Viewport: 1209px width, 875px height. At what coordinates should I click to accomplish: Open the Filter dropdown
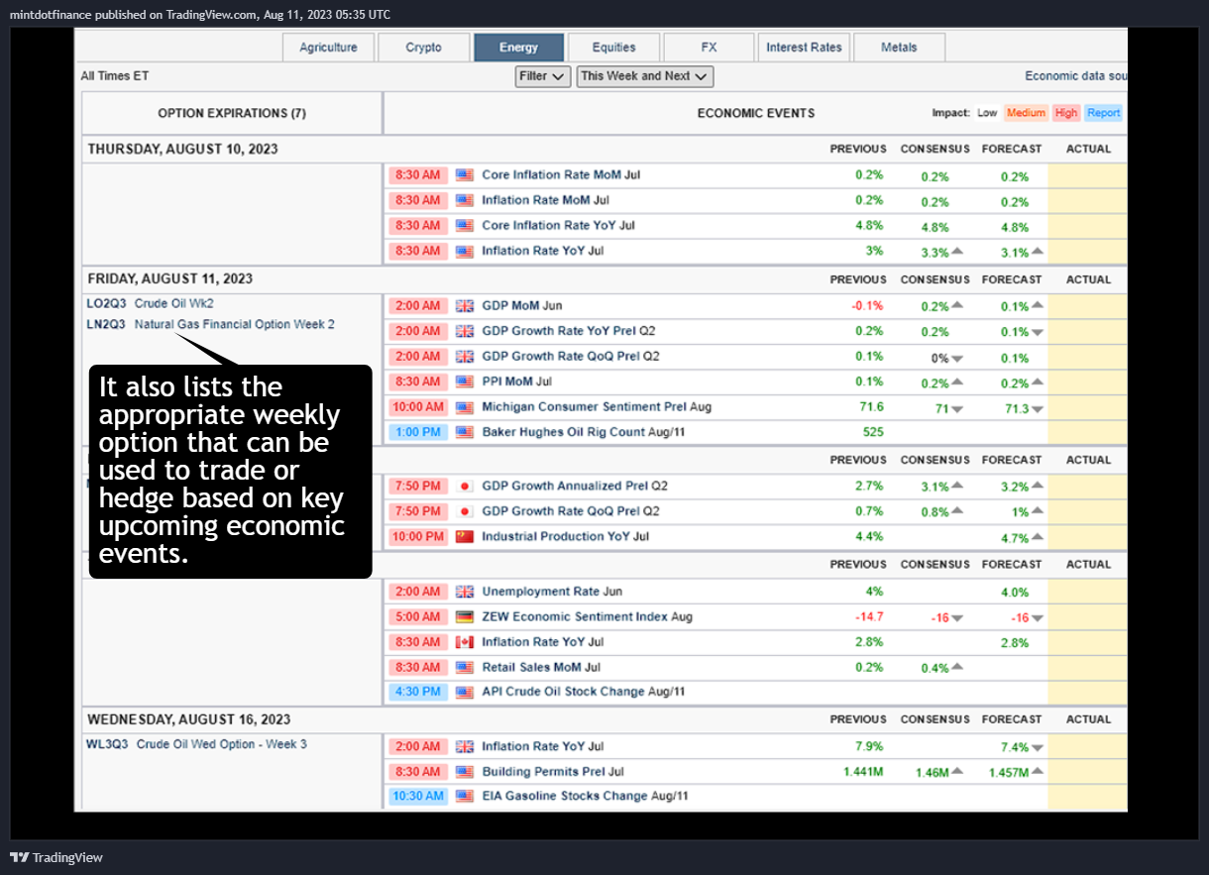click(543, 76)
